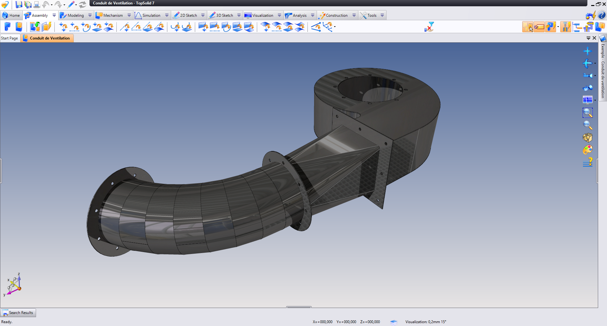This screenshot has width=607, height=326.
Task: Click the Print icon
Action: coord(37,4)
